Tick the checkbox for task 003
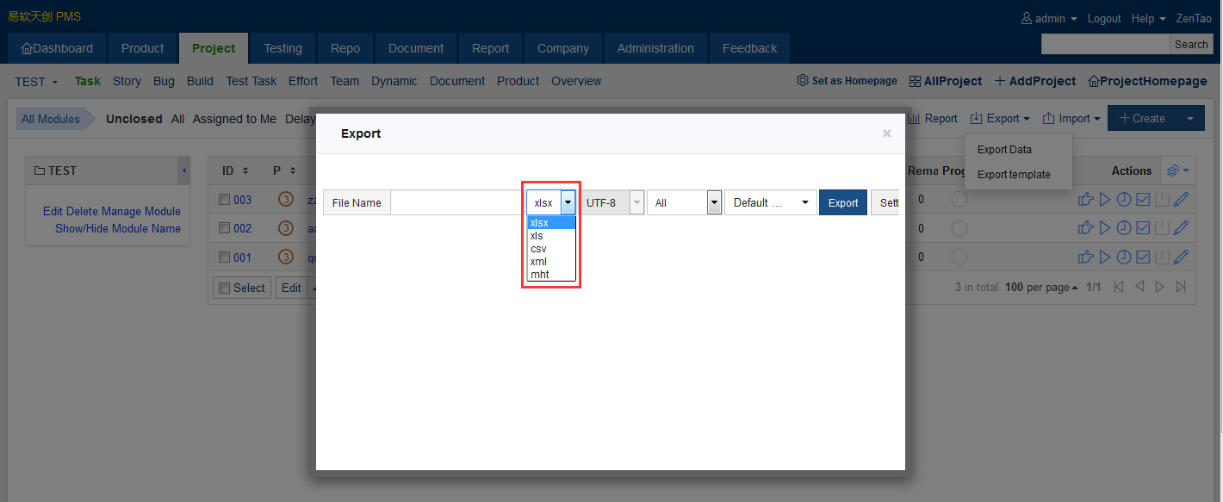The image size is (1223, 502). coord(224,200)
